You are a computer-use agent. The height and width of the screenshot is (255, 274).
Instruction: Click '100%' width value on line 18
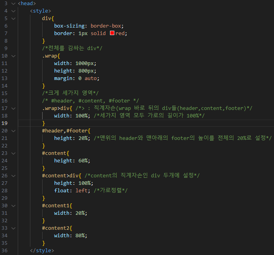[82, 115]
